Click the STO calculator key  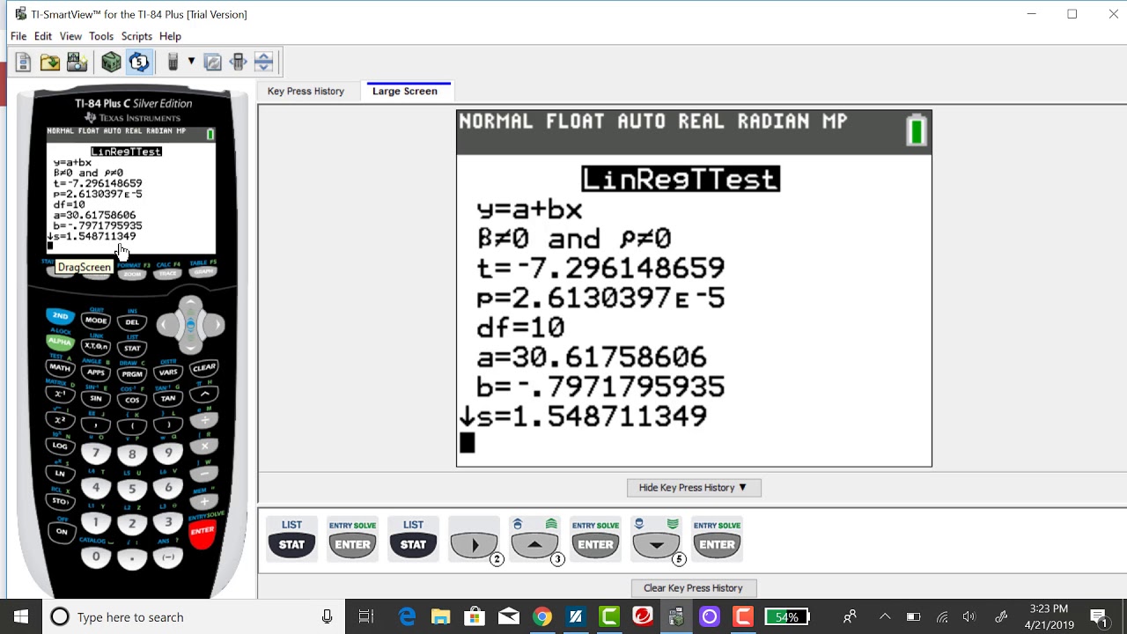tap(60, 501)
